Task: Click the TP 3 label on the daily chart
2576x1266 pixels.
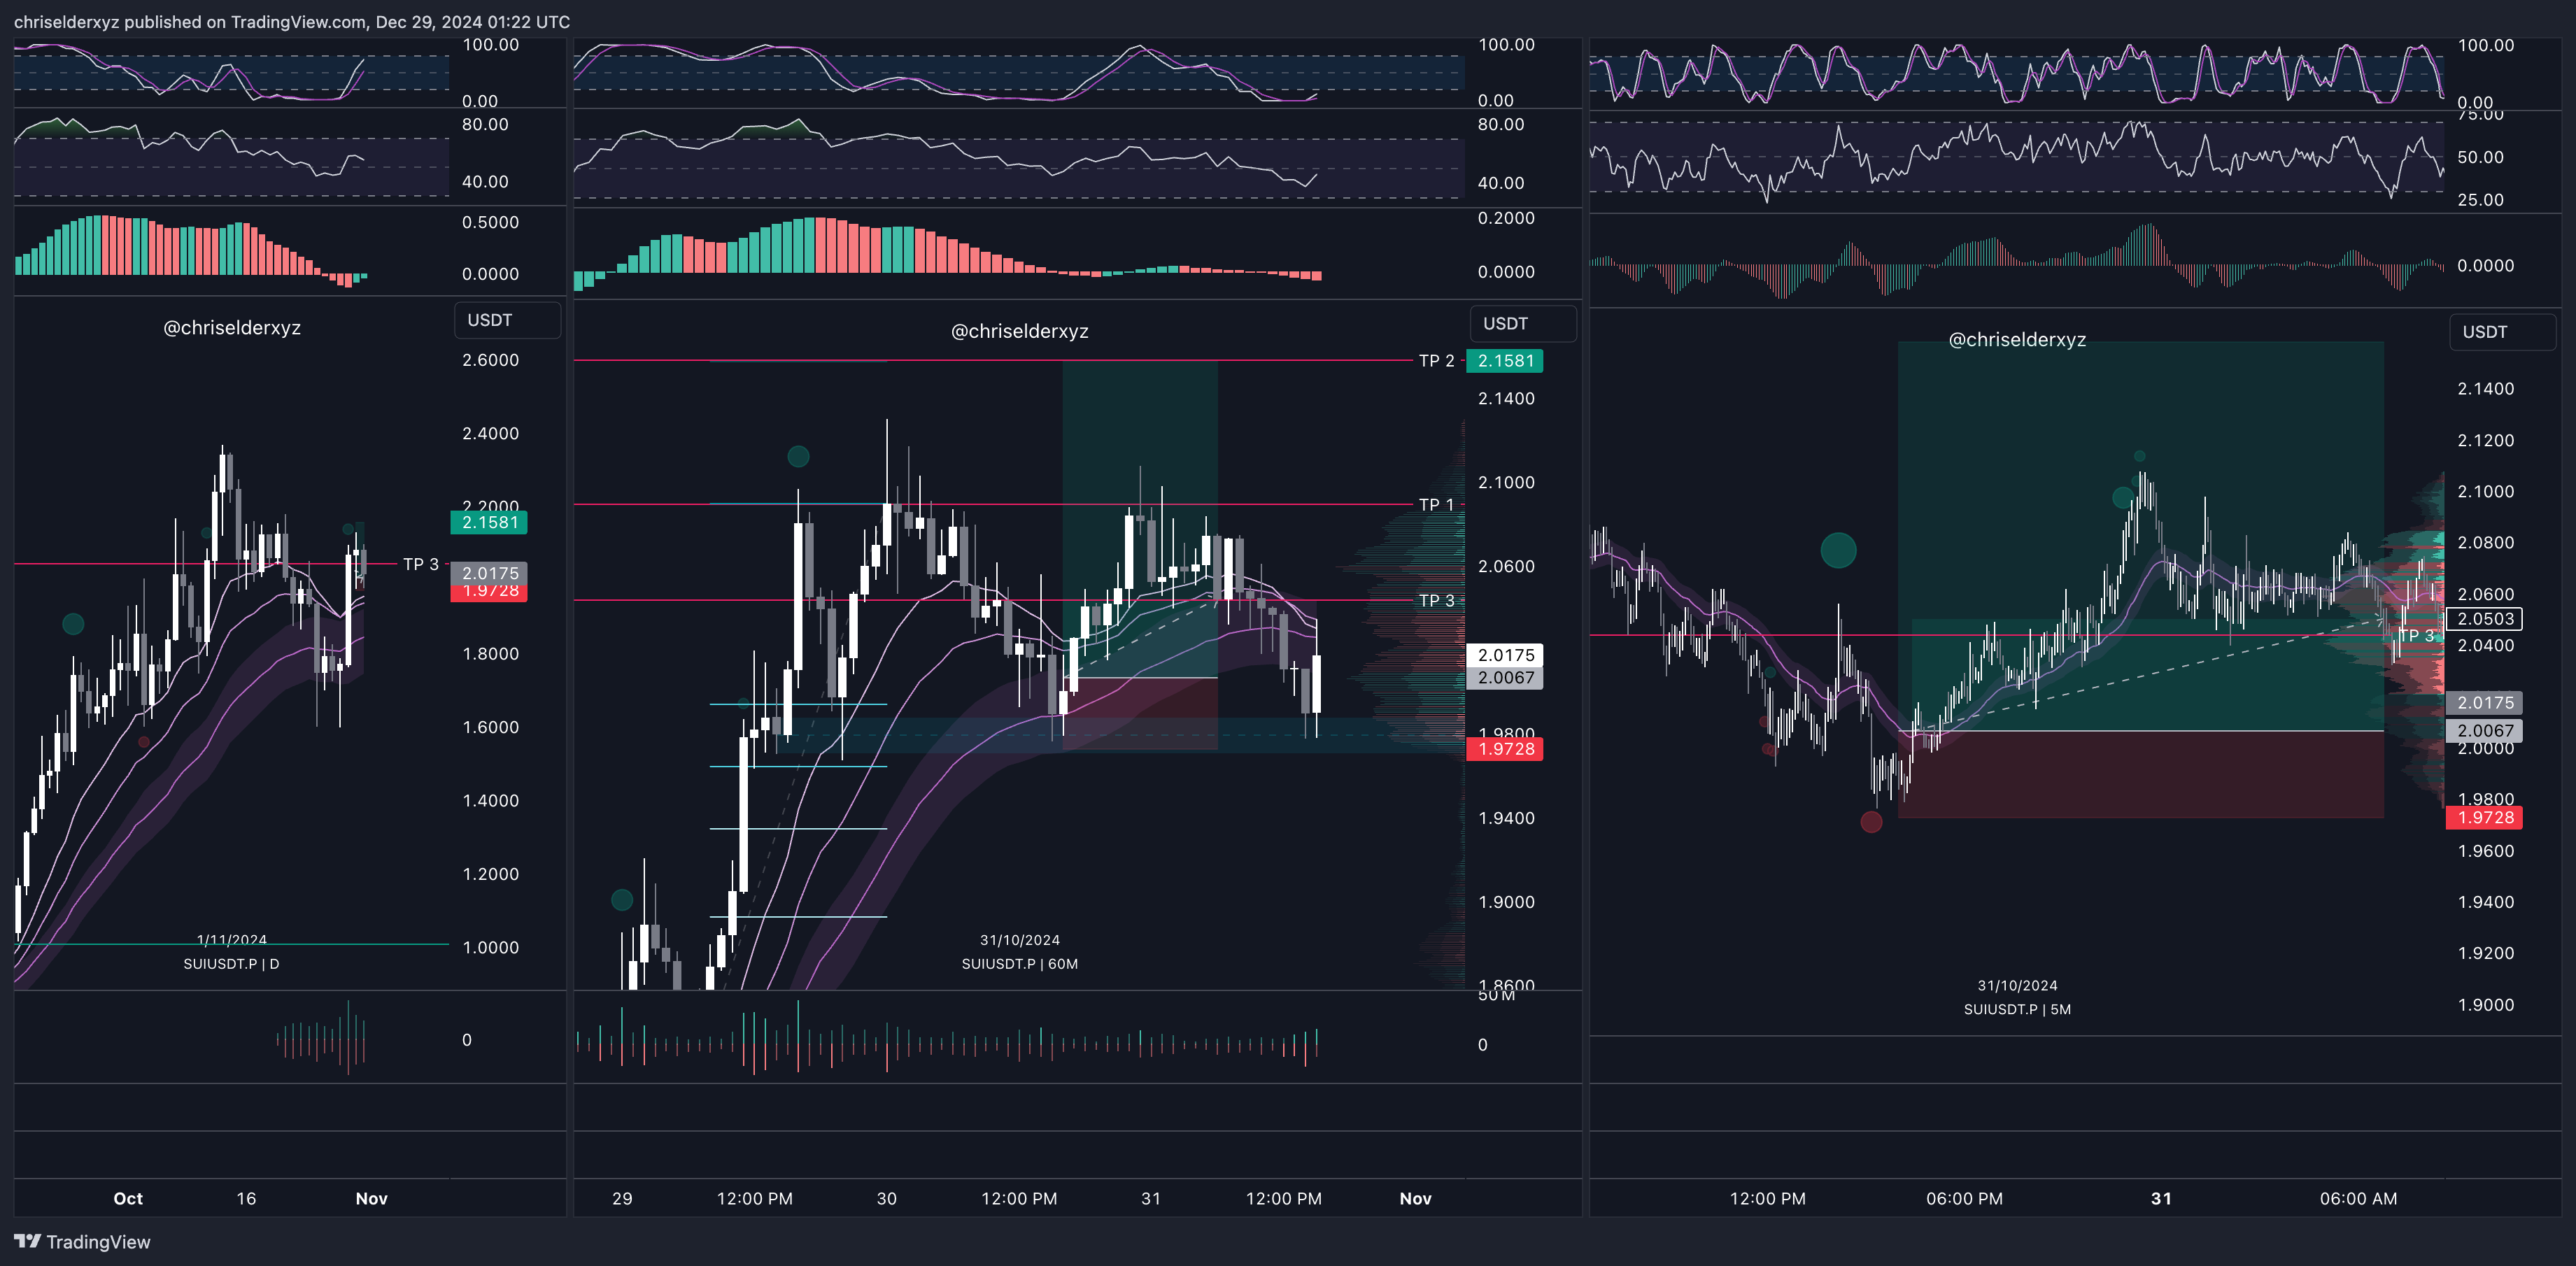Action: coord(420,564)
